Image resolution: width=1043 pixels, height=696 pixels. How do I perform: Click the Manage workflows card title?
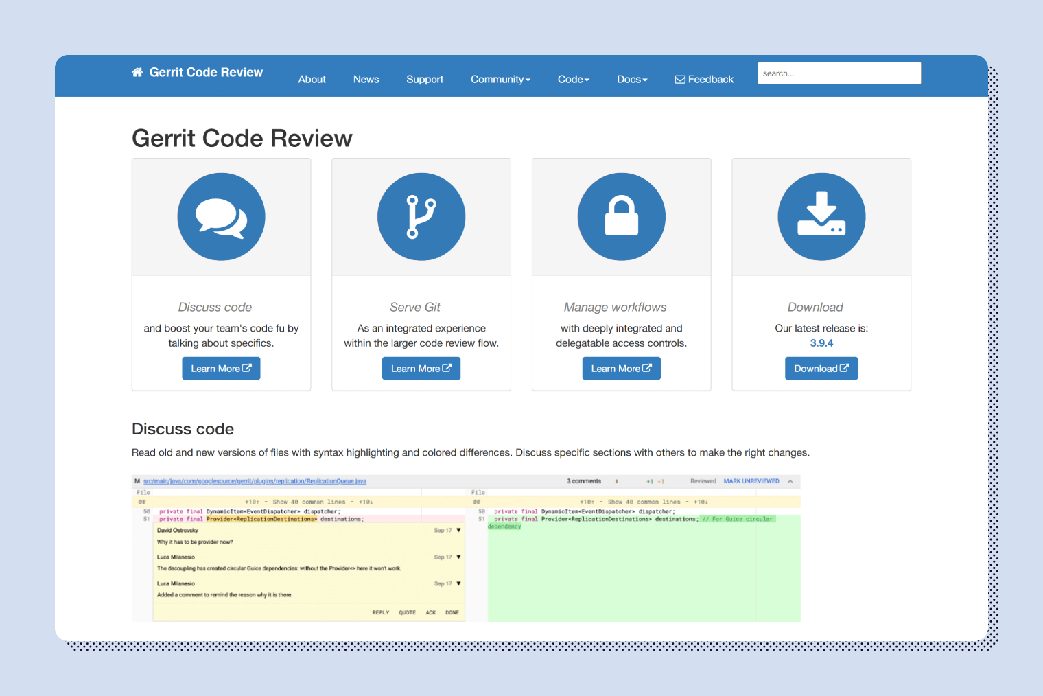616,307
